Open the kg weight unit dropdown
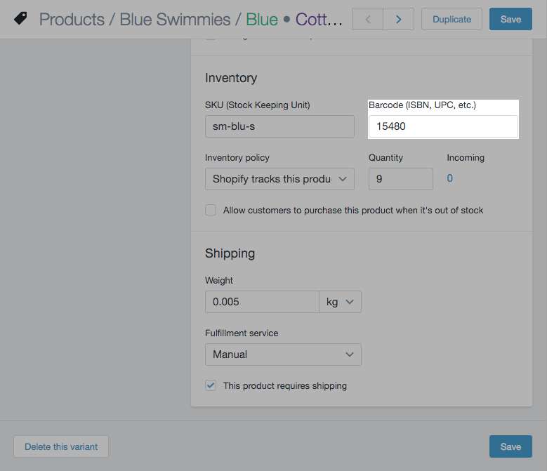The image size is (547, 471). (340, 302)
